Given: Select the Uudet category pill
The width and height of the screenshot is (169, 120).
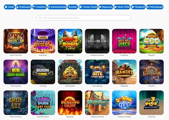Looking at the screenshot, I should [x=9, y=7].
